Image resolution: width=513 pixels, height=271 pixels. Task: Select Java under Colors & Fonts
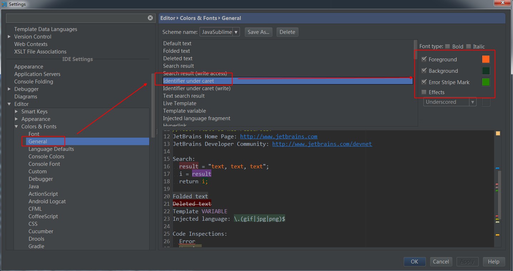tap(34, 186)
